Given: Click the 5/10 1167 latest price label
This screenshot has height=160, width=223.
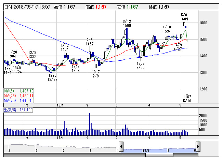Looking at the screenshot, I should [x=187, y=99].
